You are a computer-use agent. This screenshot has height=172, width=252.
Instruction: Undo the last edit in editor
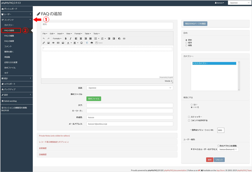(x=44, y=38)
